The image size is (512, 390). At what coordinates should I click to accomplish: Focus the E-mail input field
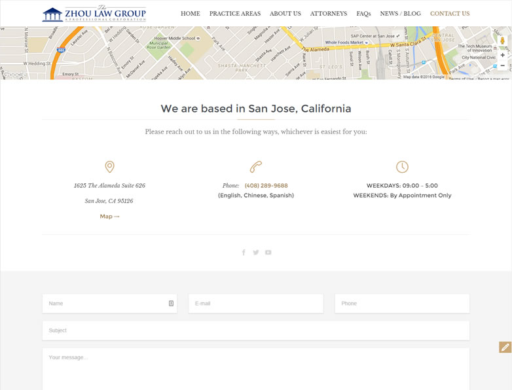[255, 304]
